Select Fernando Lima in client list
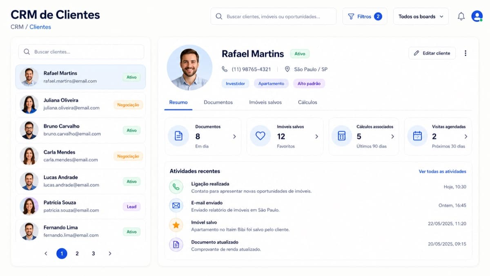The image size is (490, 276). click(80, 231)
